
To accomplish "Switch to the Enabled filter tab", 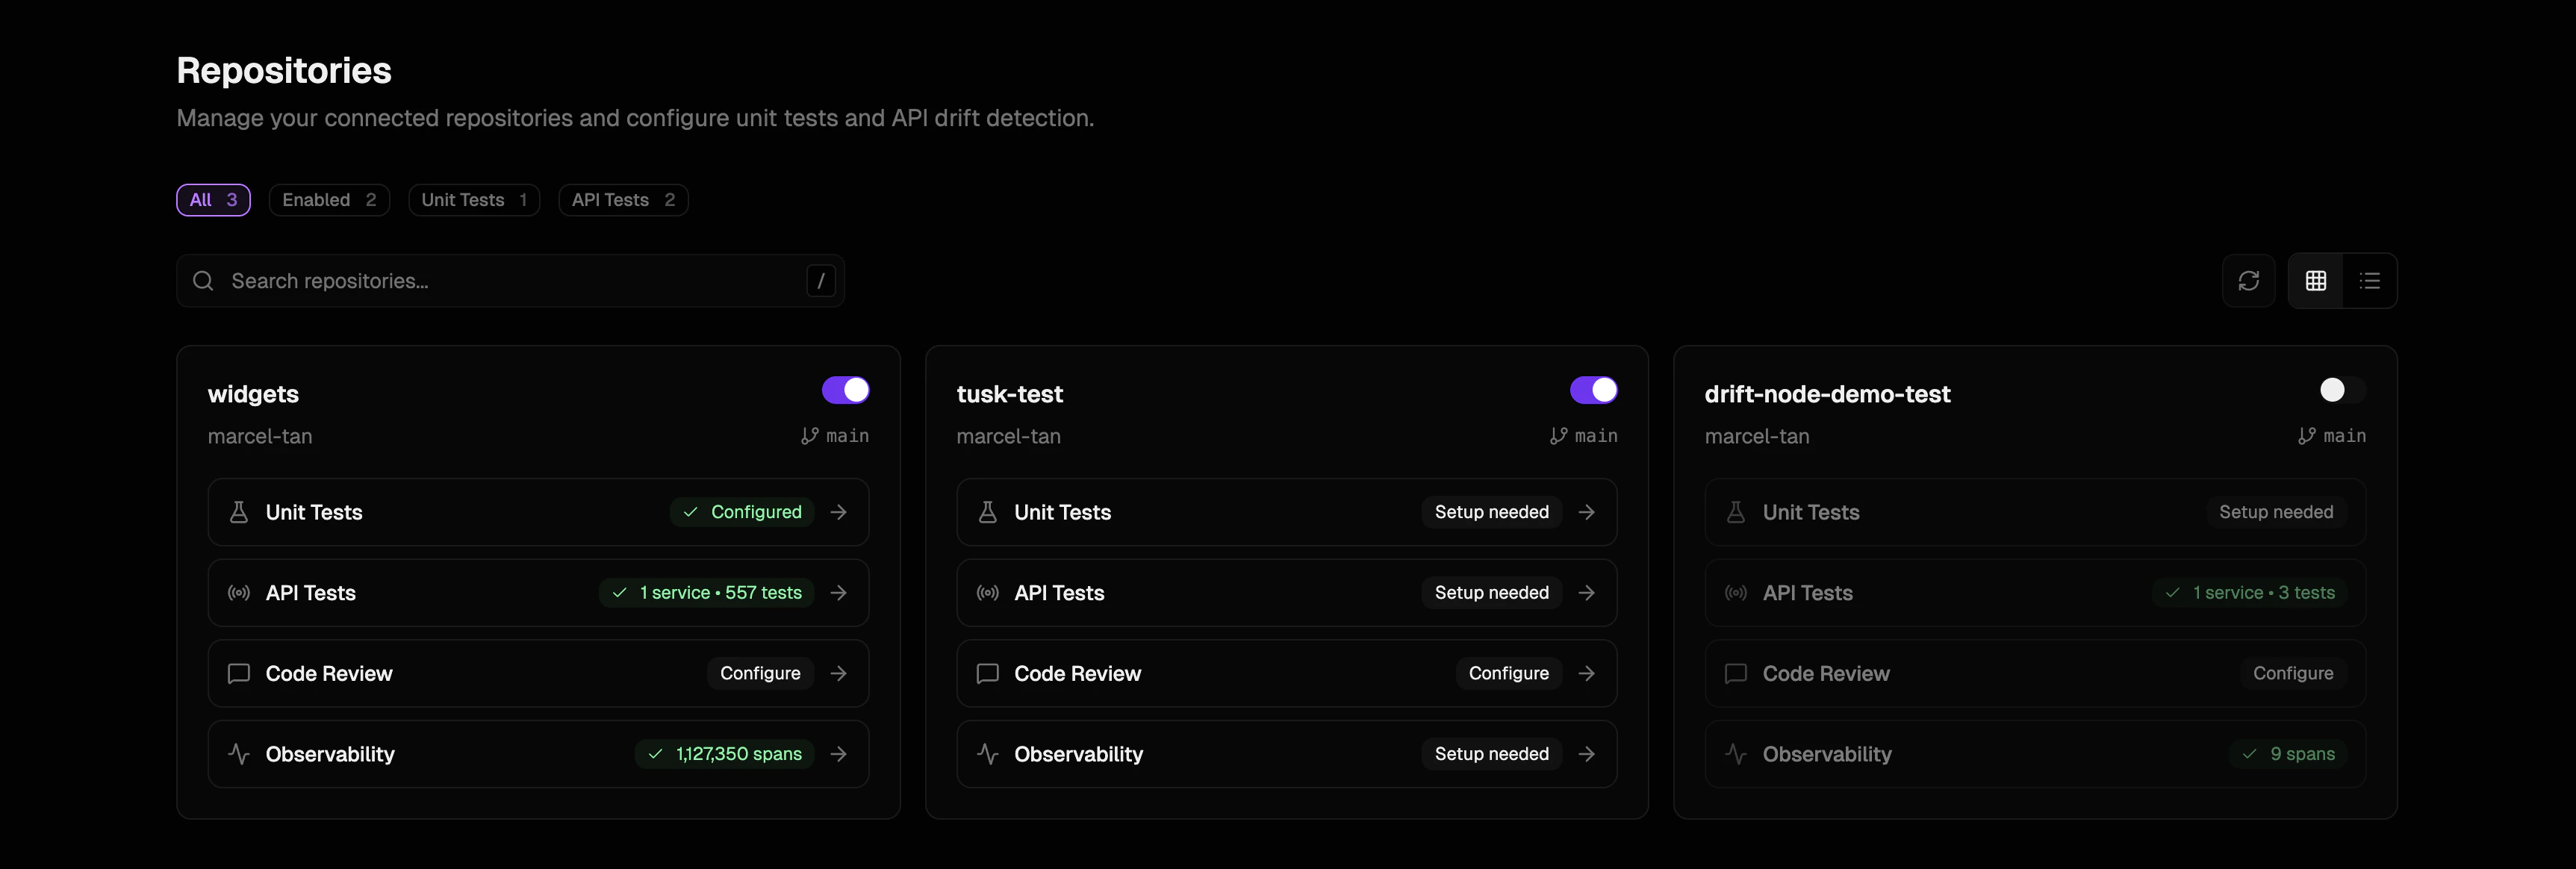I will pyautogui.click(x=328, y=200).
